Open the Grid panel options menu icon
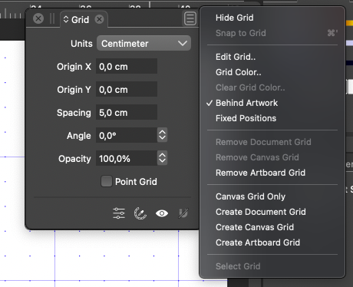Screen dimensions: 353x287 (190, 18)
